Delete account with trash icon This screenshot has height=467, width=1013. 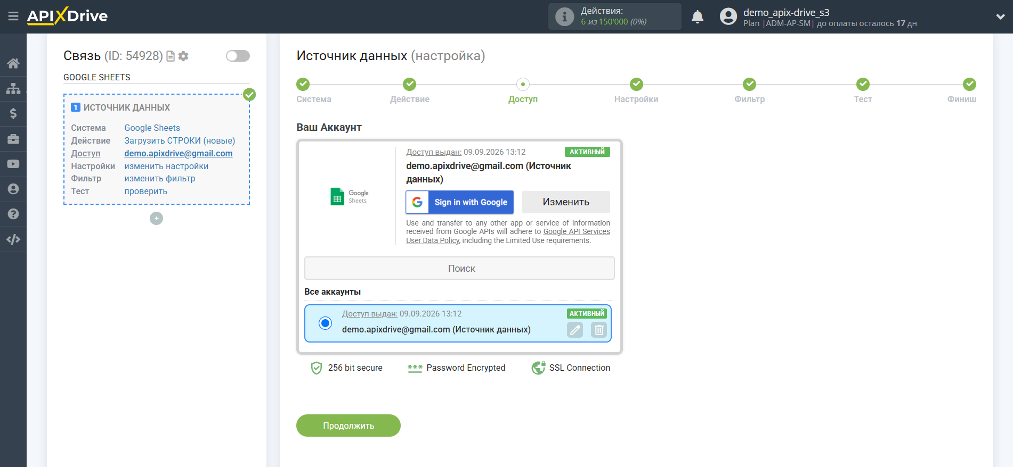tap(599, 330)
